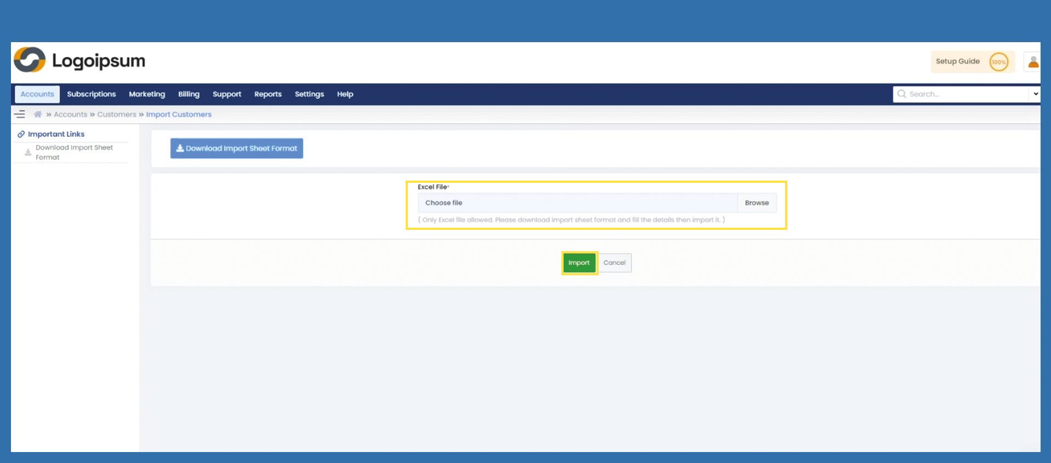Click the Download Import Sheet Format button

(x=236, y=148)
